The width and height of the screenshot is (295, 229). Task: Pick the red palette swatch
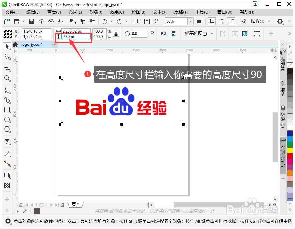click(x=290, y=156)
